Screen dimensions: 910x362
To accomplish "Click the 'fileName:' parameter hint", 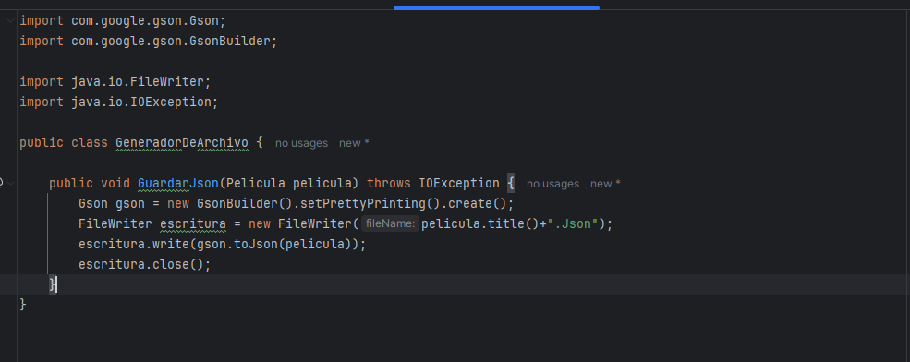I will pos(390,223).
